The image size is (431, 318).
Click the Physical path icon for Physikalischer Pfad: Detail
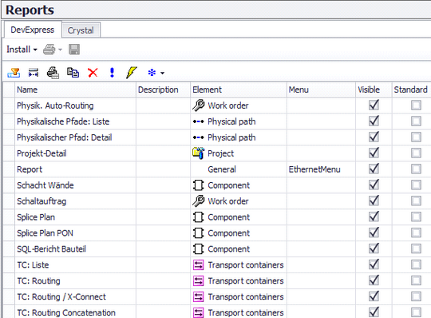(199, 137)
